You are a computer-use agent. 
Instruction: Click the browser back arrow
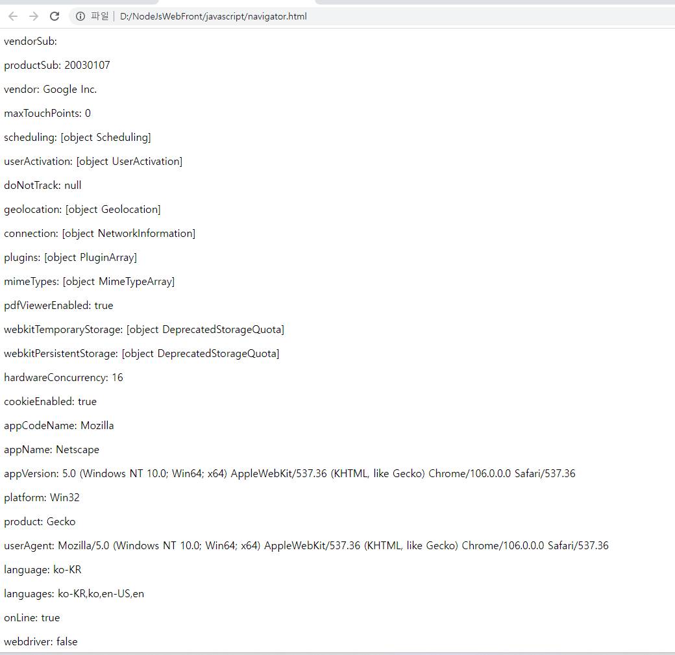(x=13, y=16)
